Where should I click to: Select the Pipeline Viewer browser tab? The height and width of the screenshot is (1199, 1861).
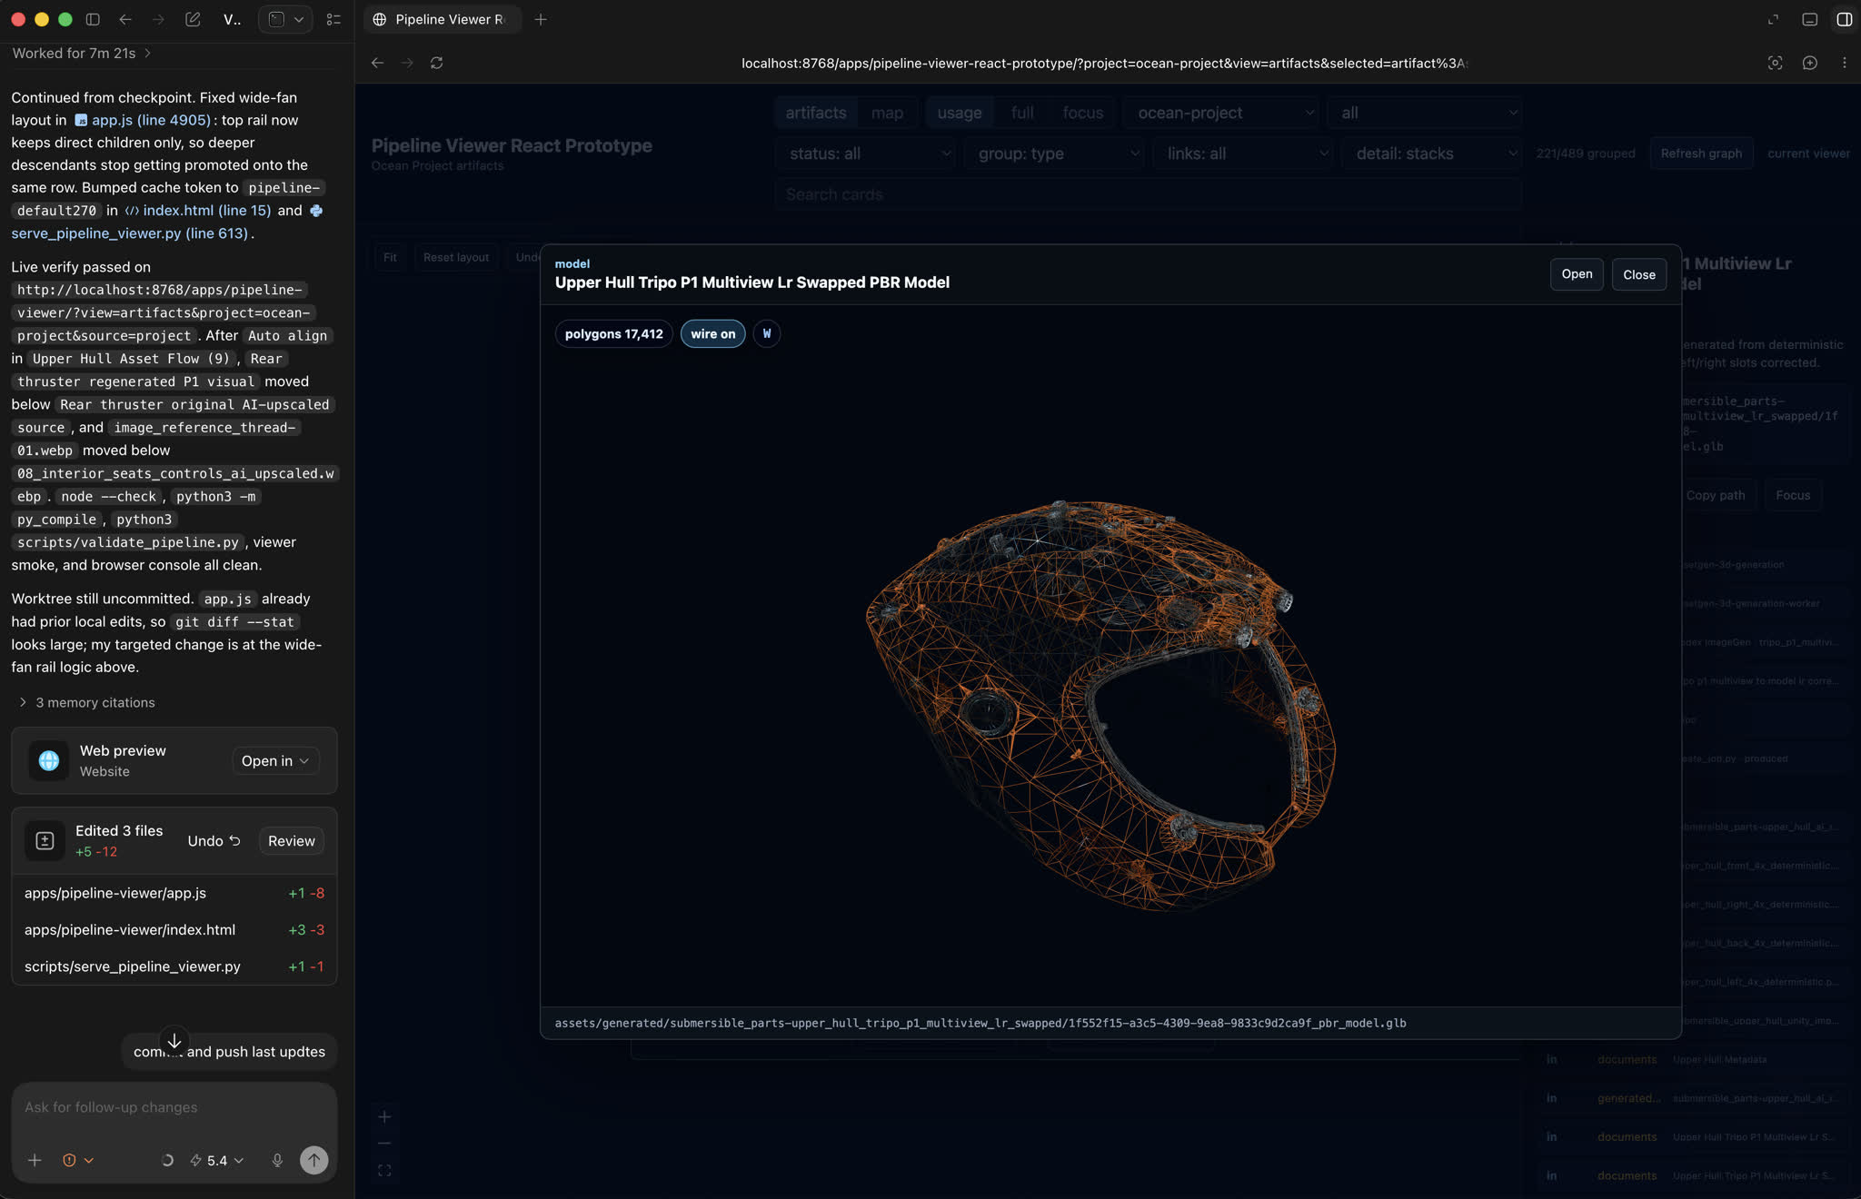click(442, 19)
